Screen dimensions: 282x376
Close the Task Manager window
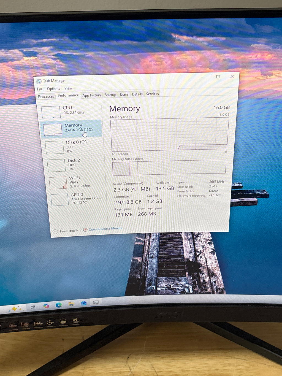point(232,77)
